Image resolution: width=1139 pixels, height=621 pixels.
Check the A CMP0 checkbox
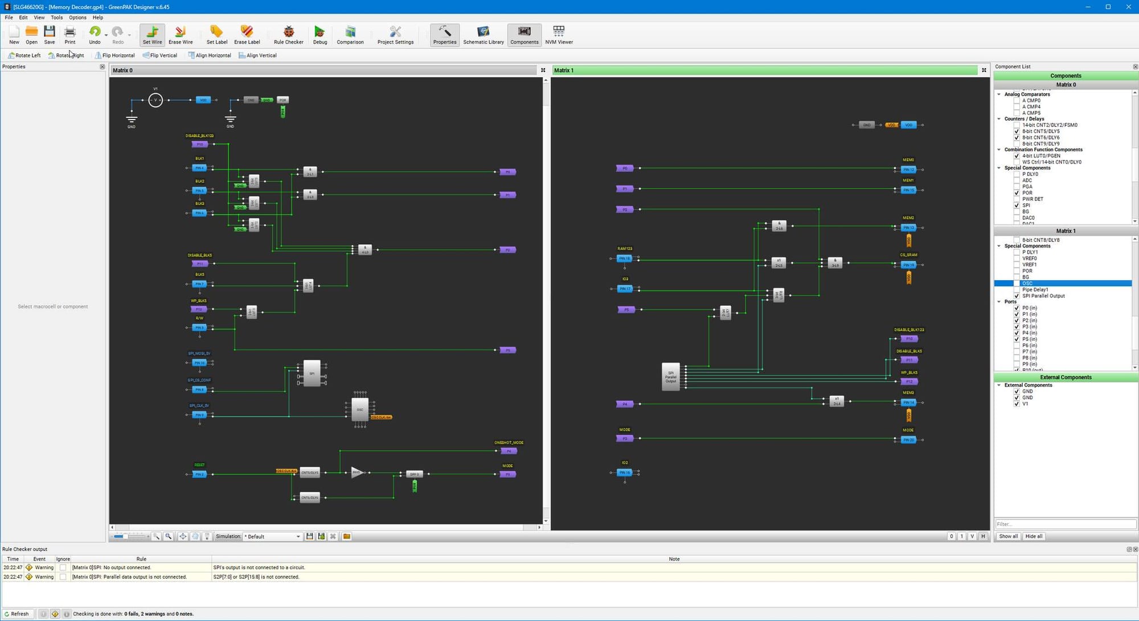pyautogui.click(x=1017, y=100)
